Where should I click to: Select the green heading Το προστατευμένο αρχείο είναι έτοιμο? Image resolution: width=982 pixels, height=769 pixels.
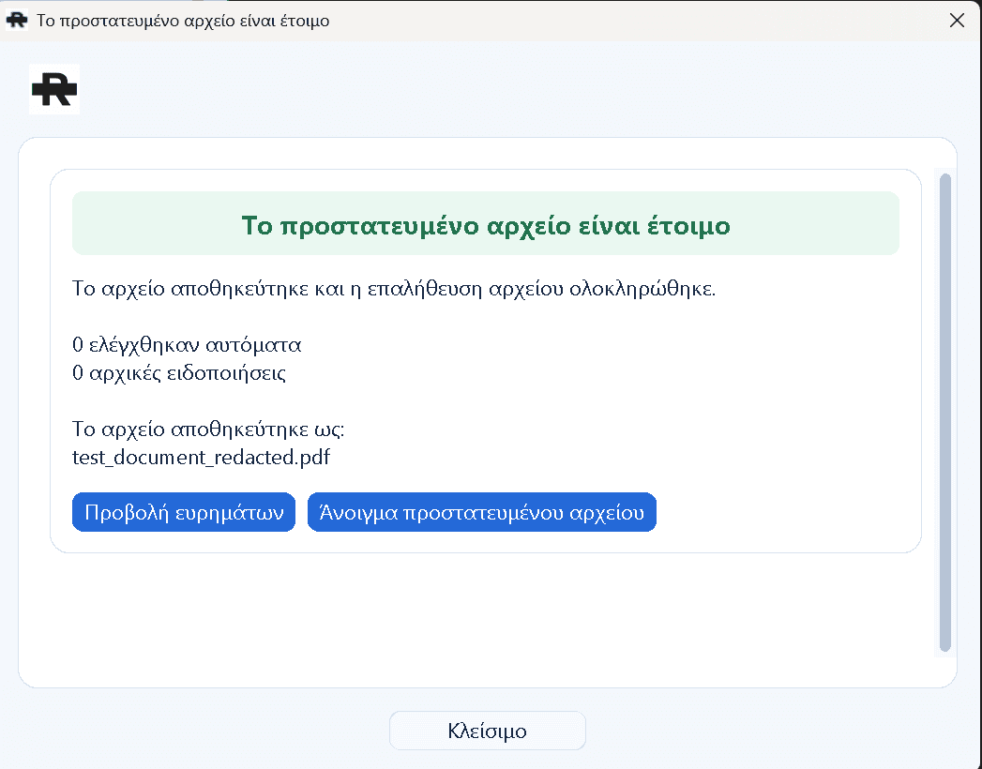click(485, 225)
